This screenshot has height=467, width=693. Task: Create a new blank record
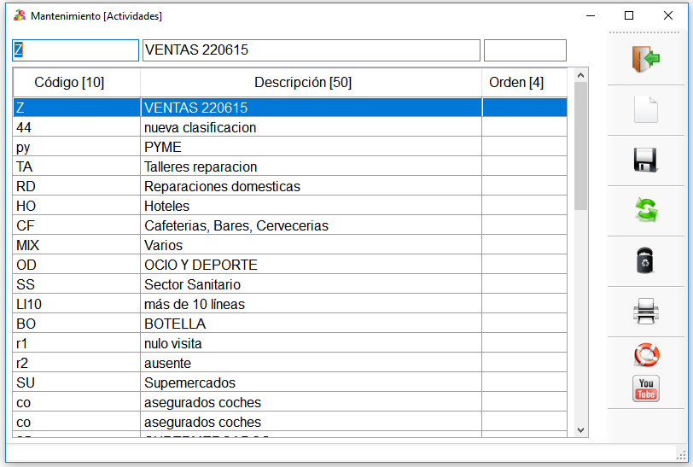(646, 109)
